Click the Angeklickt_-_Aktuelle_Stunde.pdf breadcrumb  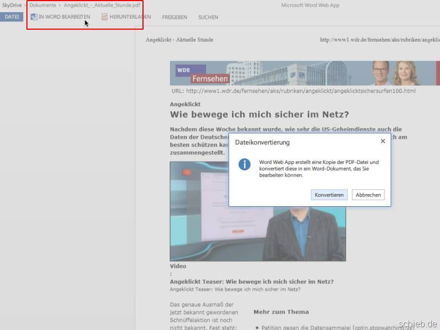point(102,5)
